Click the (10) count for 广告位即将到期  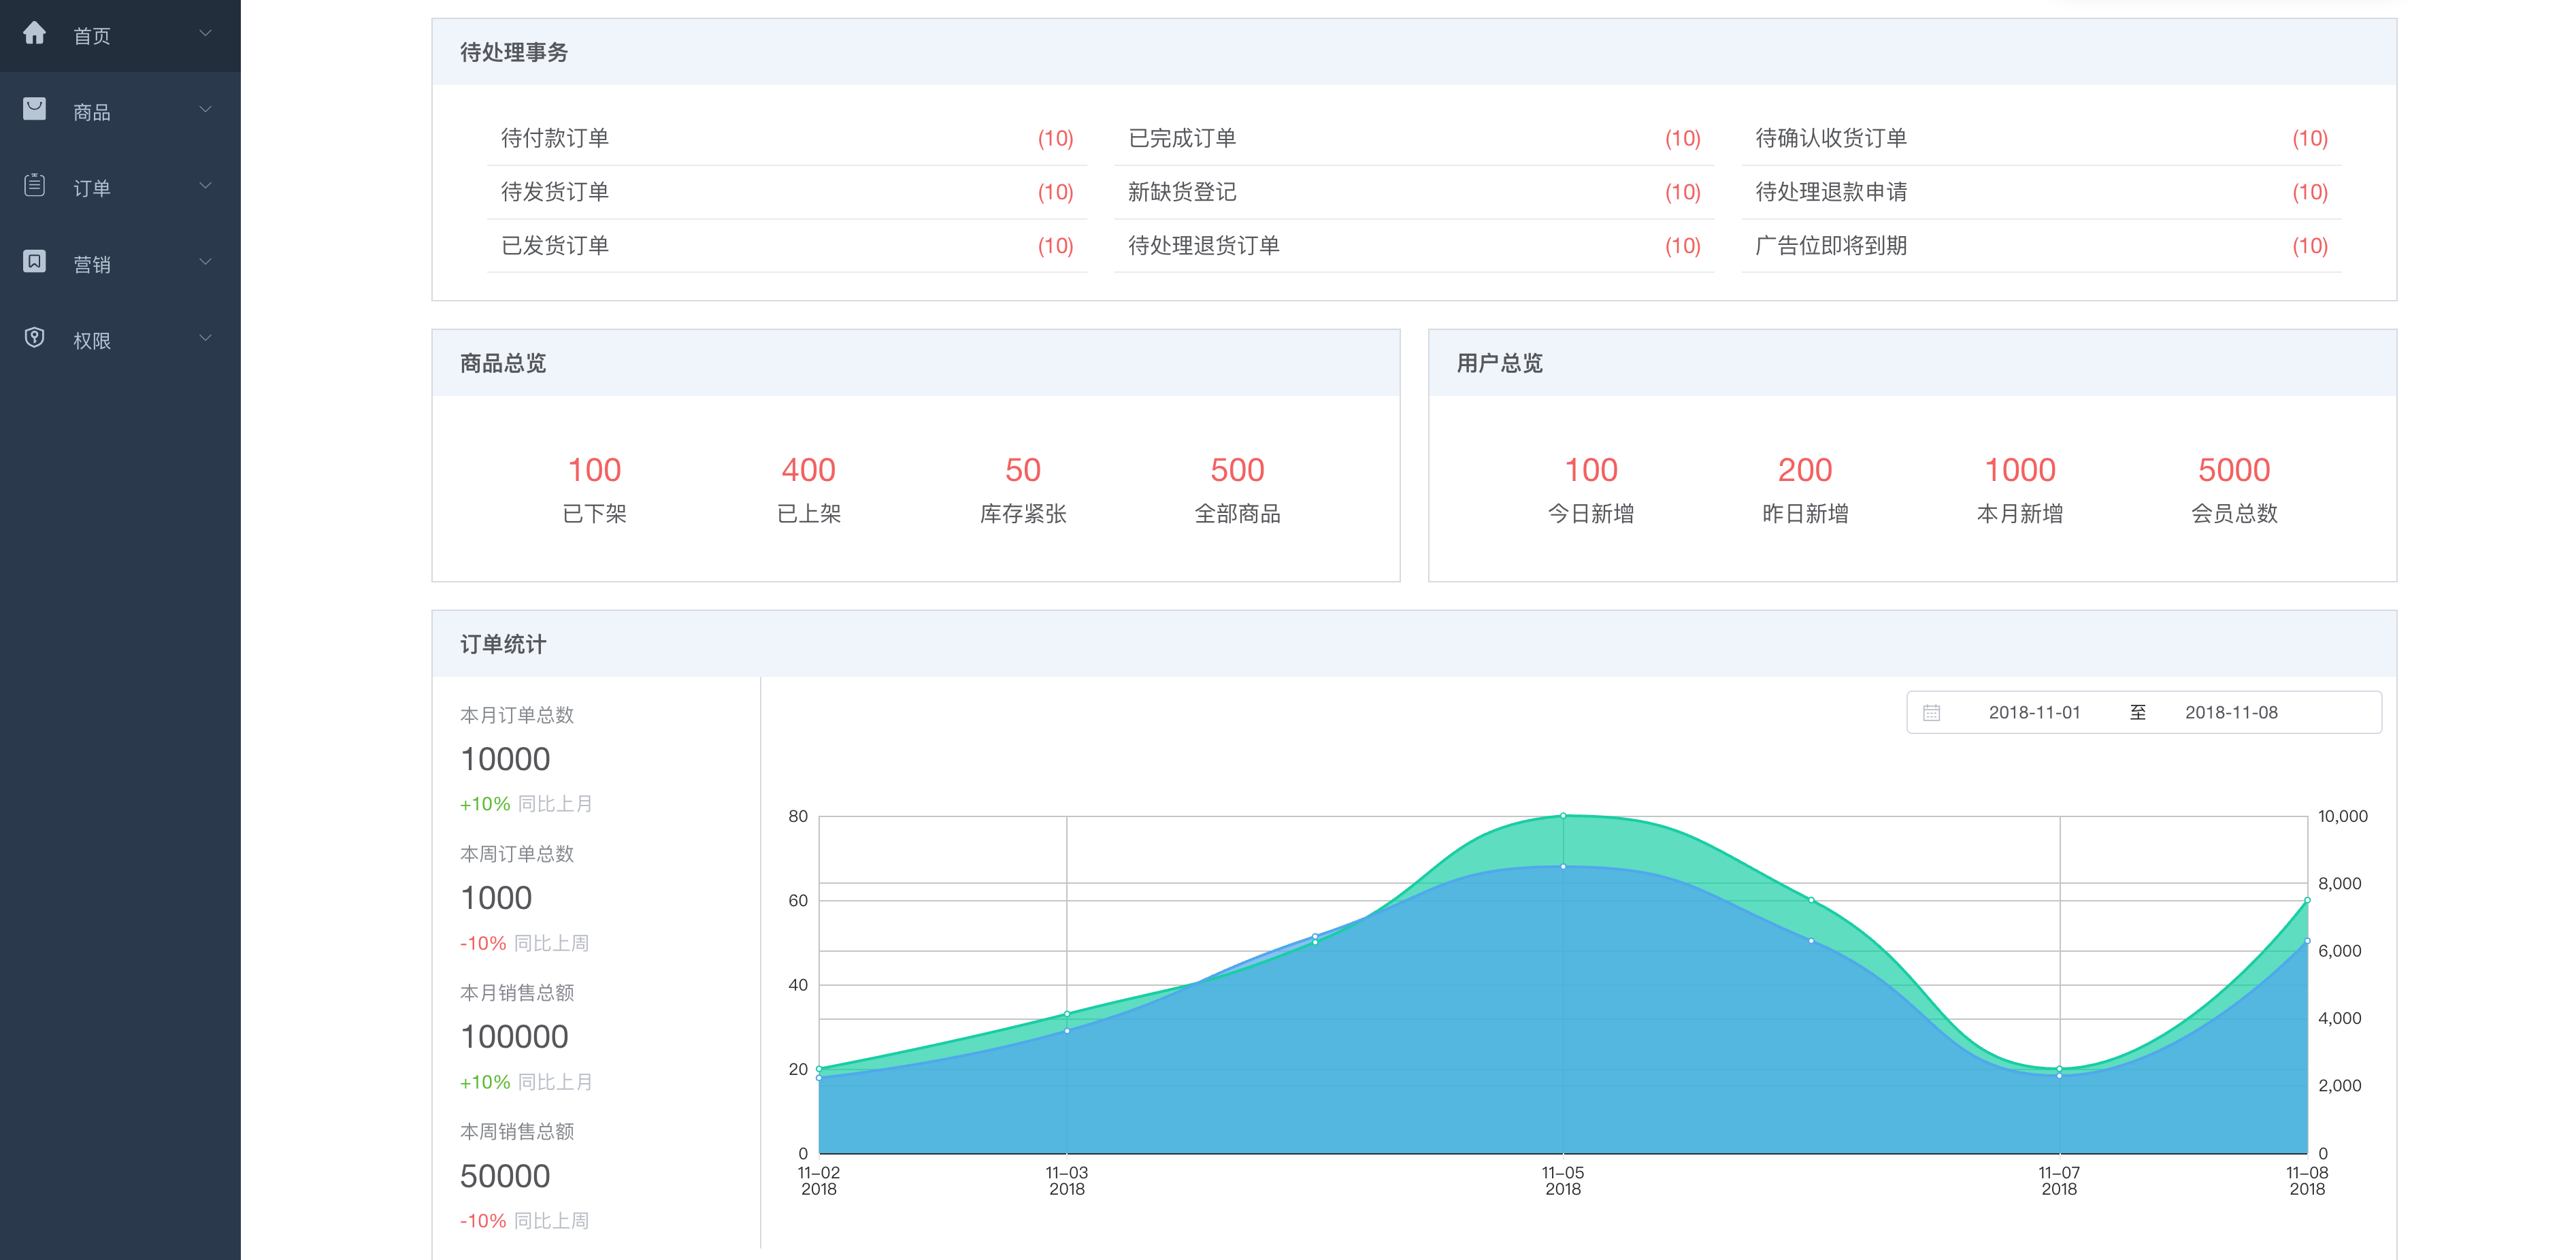(x=2309, y=246)
